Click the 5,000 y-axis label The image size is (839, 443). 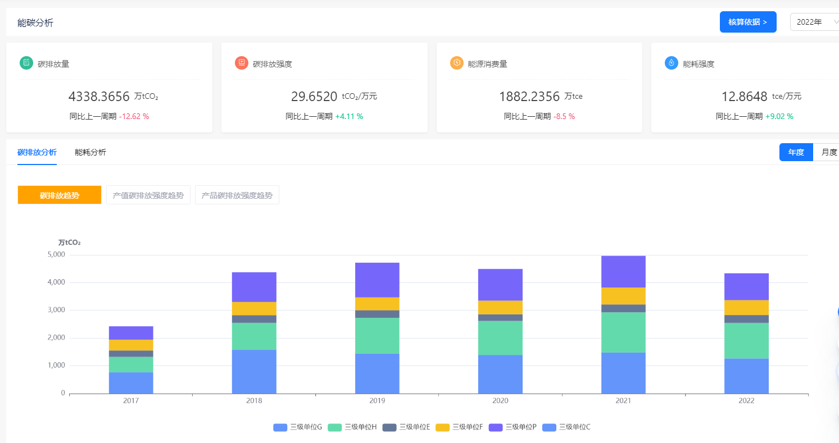[56, 254]
